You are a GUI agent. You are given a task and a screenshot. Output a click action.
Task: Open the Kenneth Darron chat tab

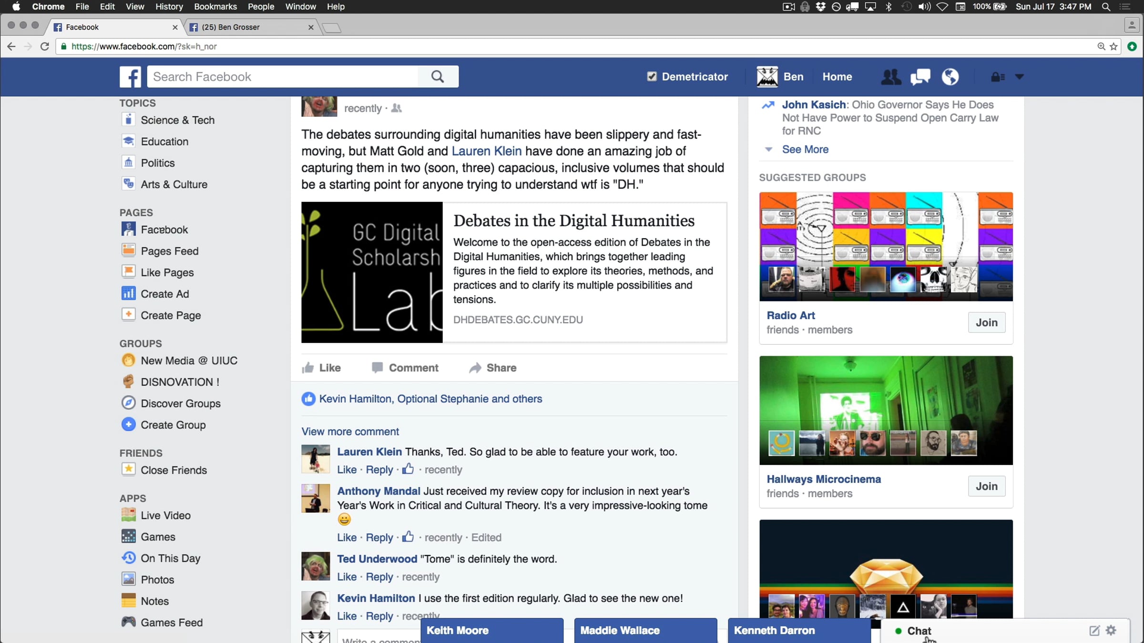tap(799, 631)
